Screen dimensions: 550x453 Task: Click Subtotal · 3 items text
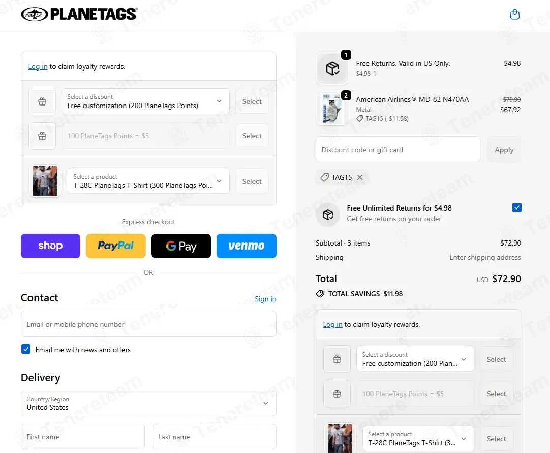(343, 243)
